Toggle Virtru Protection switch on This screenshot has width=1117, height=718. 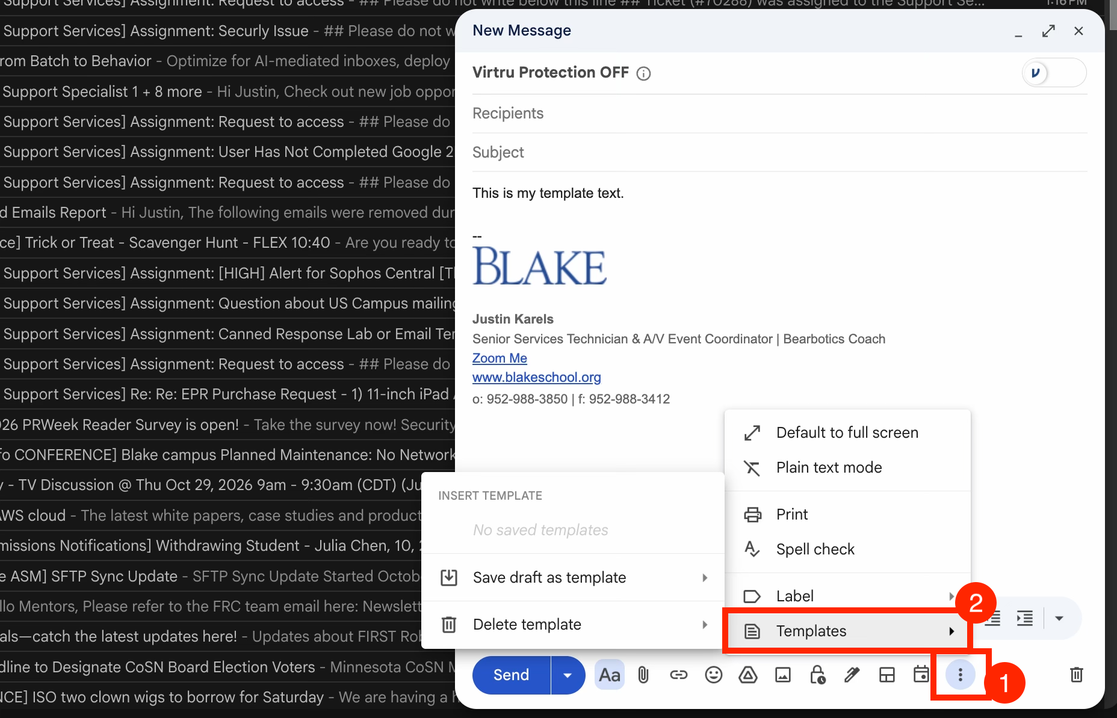click(1054, 73)
